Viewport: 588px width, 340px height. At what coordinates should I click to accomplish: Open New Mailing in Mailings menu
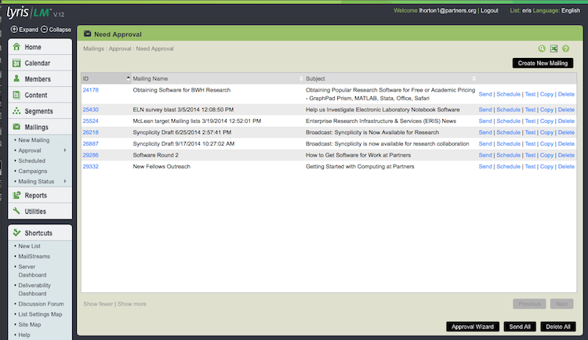click(x=34, y=140)
